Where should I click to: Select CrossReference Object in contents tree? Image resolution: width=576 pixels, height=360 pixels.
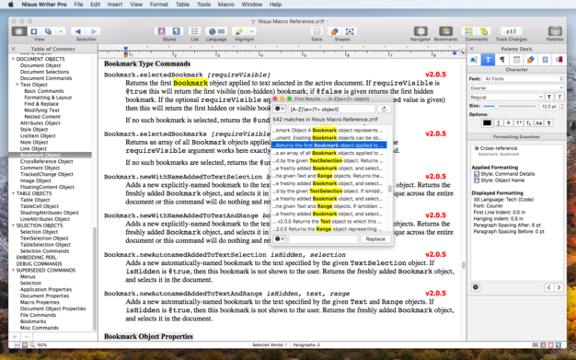point(47,161)
